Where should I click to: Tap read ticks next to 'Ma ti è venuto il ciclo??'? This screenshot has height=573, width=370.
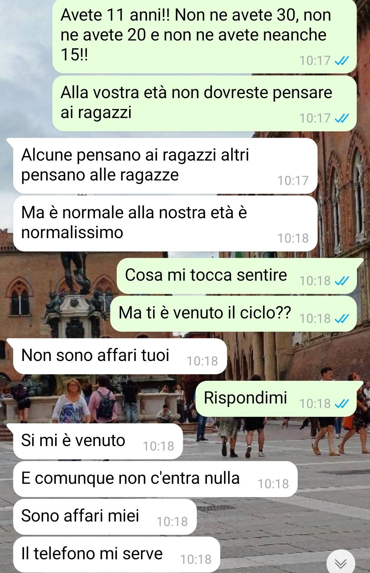pyautogui.click(x=342, y=319)
